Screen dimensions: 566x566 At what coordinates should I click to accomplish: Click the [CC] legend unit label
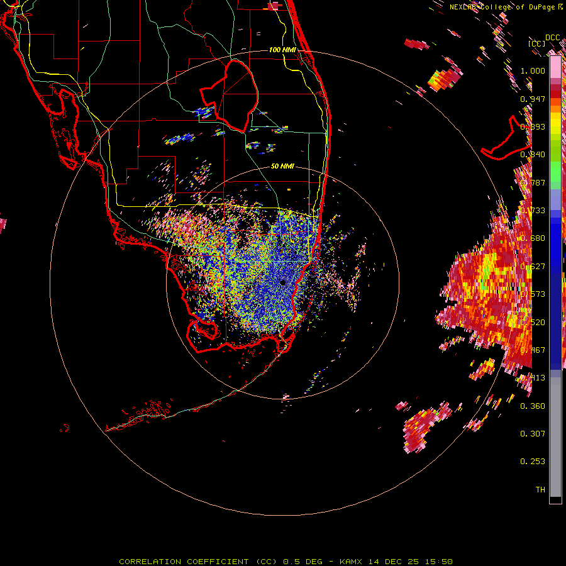[x=536, y=43]
